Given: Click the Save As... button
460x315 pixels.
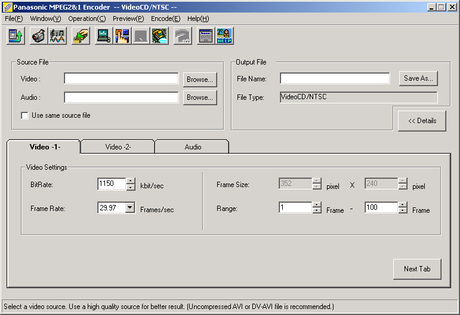Looking at the screenshot, I should (x=418, y=78).
